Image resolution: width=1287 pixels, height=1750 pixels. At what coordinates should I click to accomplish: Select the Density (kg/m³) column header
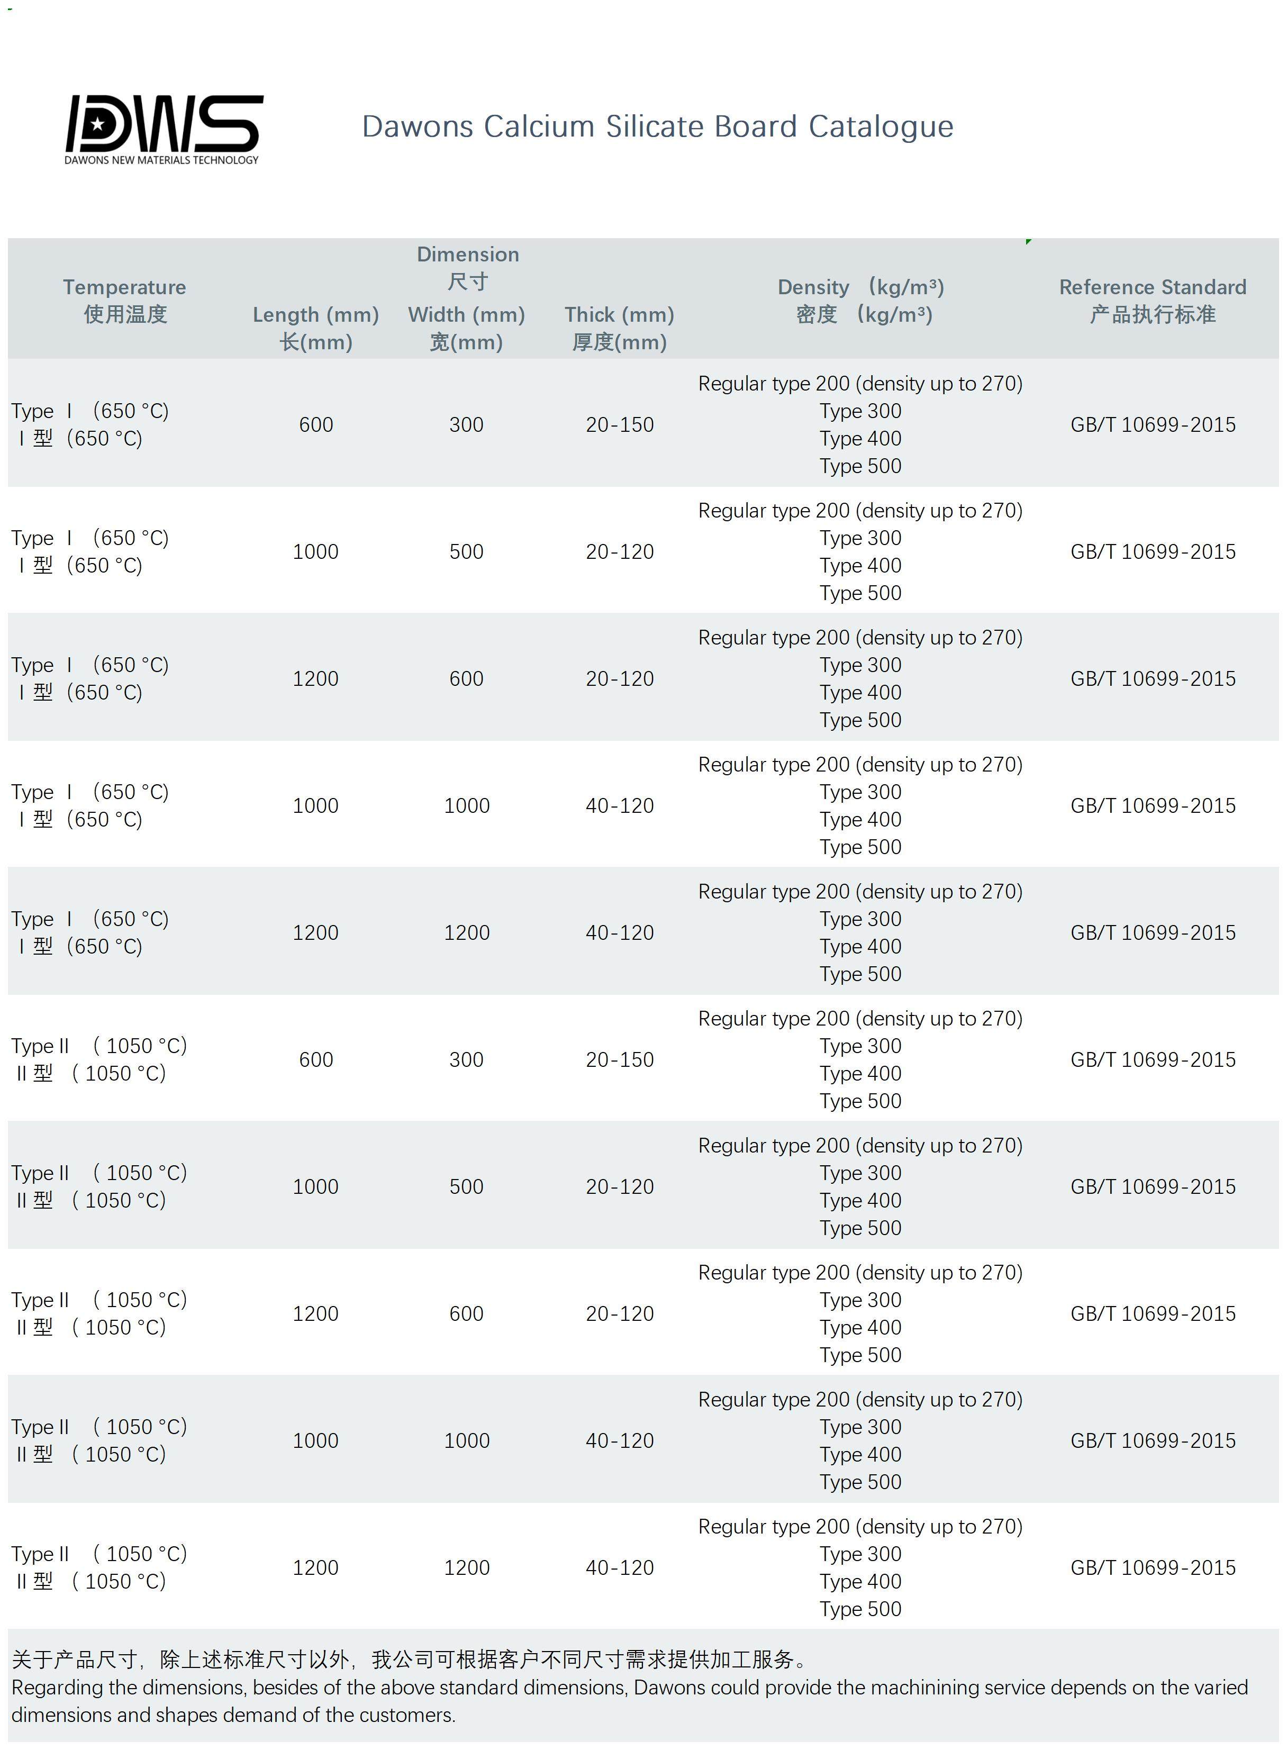(861, 301)
